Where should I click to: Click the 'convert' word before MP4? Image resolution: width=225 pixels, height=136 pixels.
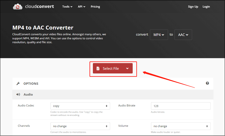coord(142,35)
